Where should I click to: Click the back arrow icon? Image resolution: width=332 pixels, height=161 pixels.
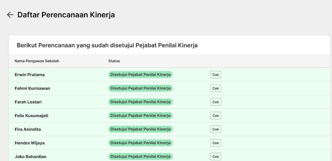coord(10,15)
